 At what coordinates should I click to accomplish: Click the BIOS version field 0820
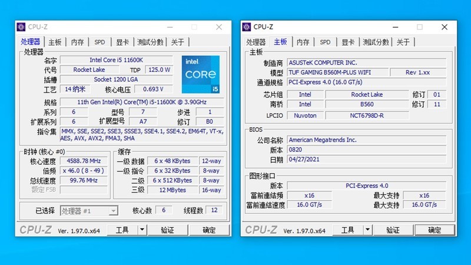366,150
